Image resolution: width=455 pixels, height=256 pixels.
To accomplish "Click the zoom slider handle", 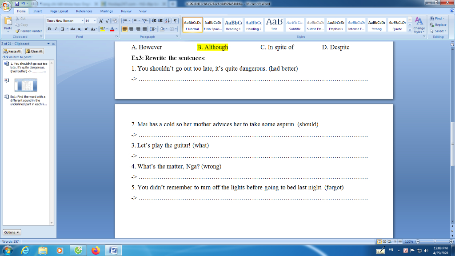I will 435,241.
